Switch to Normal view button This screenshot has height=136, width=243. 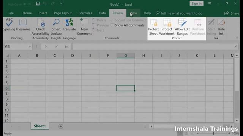[x=180, y=133]
